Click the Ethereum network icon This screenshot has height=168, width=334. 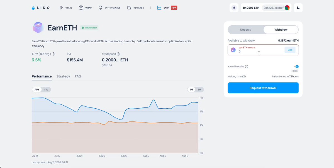[x=234, y=8]
